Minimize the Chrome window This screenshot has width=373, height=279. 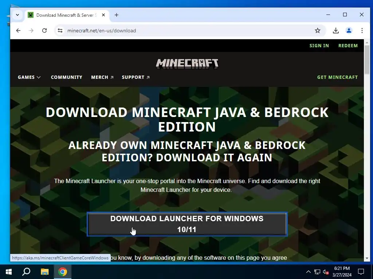coord(328,15)
